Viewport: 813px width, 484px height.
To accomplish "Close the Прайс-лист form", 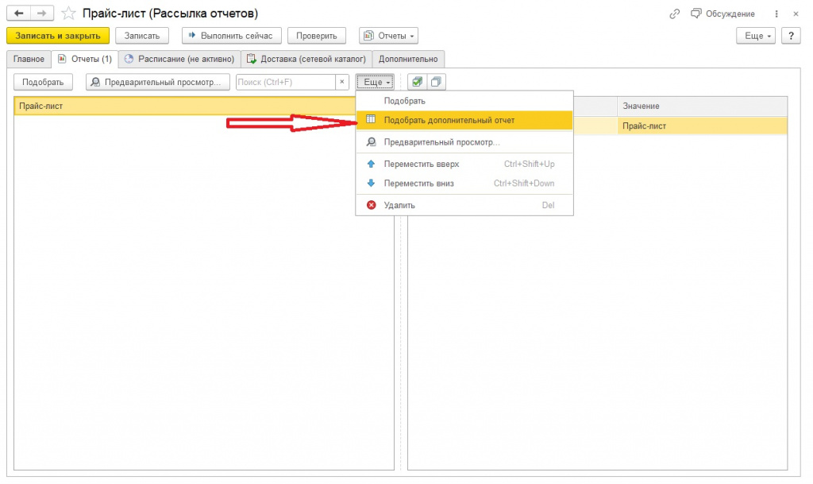I will pos(796,14).
